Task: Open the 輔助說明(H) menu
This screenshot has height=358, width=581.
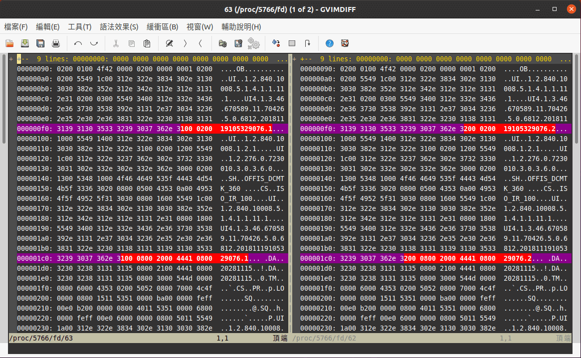Action: [241, 27]
